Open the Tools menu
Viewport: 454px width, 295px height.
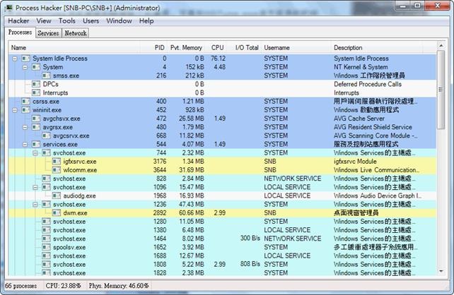(x=66, y=21)
